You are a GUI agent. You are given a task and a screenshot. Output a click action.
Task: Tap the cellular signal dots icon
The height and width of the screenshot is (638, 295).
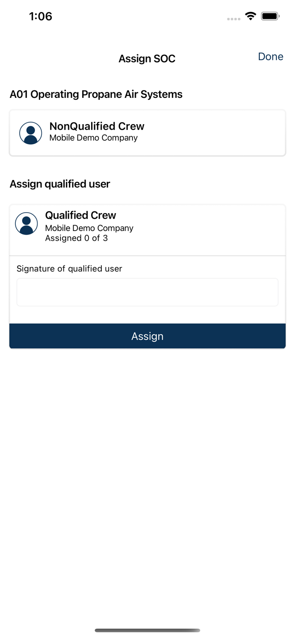[234, 19]
